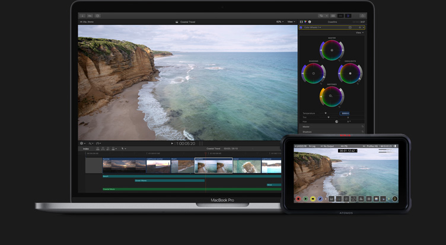Click the Highlights color wheel
The height and width of the screenshot is (245, 446).
[x=350, y=73]
